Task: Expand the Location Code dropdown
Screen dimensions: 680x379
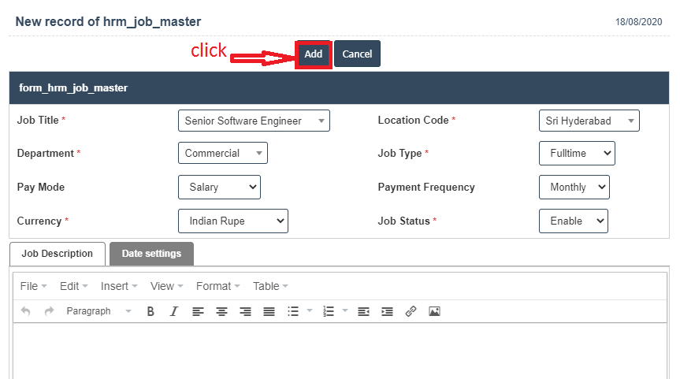Action: pos(589,121)
